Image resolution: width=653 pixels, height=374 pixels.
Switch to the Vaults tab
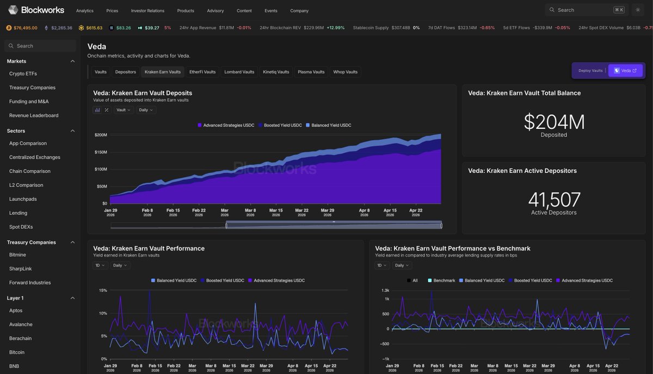(x=101, y=72)
